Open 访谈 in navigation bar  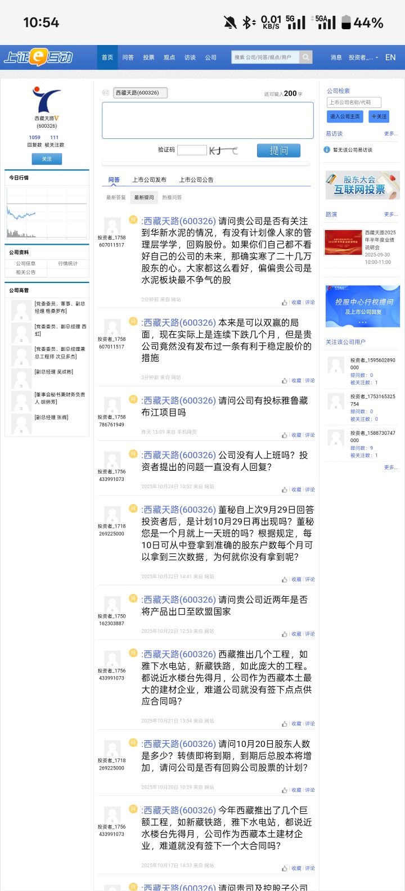190,57
